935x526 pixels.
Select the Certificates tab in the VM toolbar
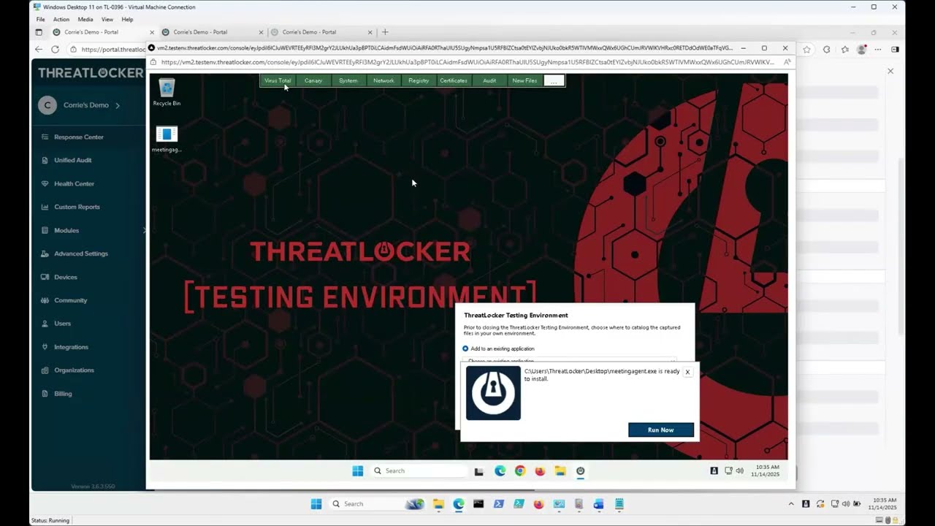click(x=454, y=80)
